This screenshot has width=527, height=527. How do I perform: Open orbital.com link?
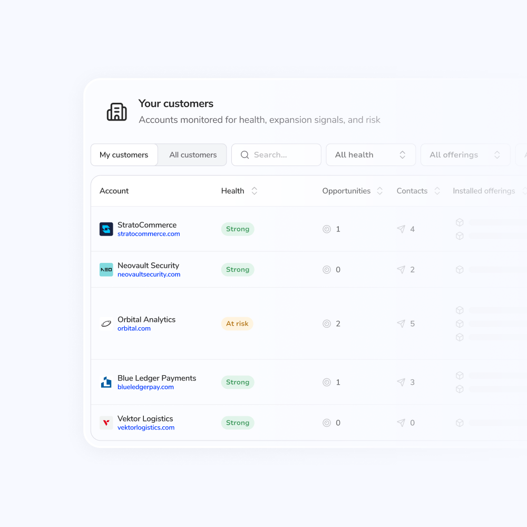pyautogui.click(x=134, y=329)
